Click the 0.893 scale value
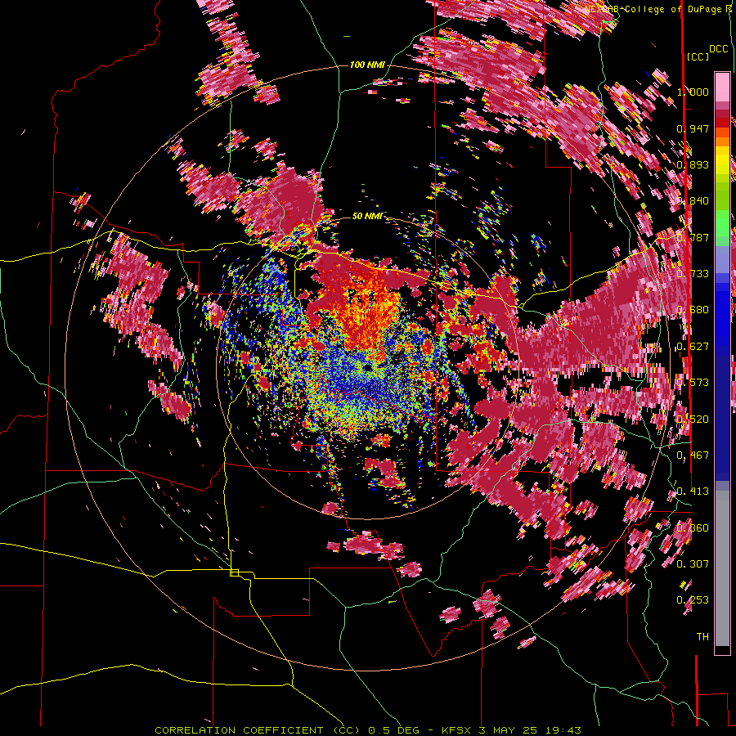 coord(693,164)
